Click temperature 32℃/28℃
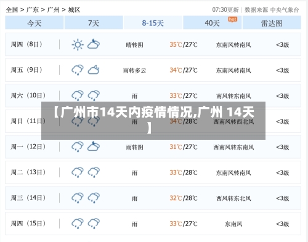This screenshot has width=308, height=242. point(184,198)
